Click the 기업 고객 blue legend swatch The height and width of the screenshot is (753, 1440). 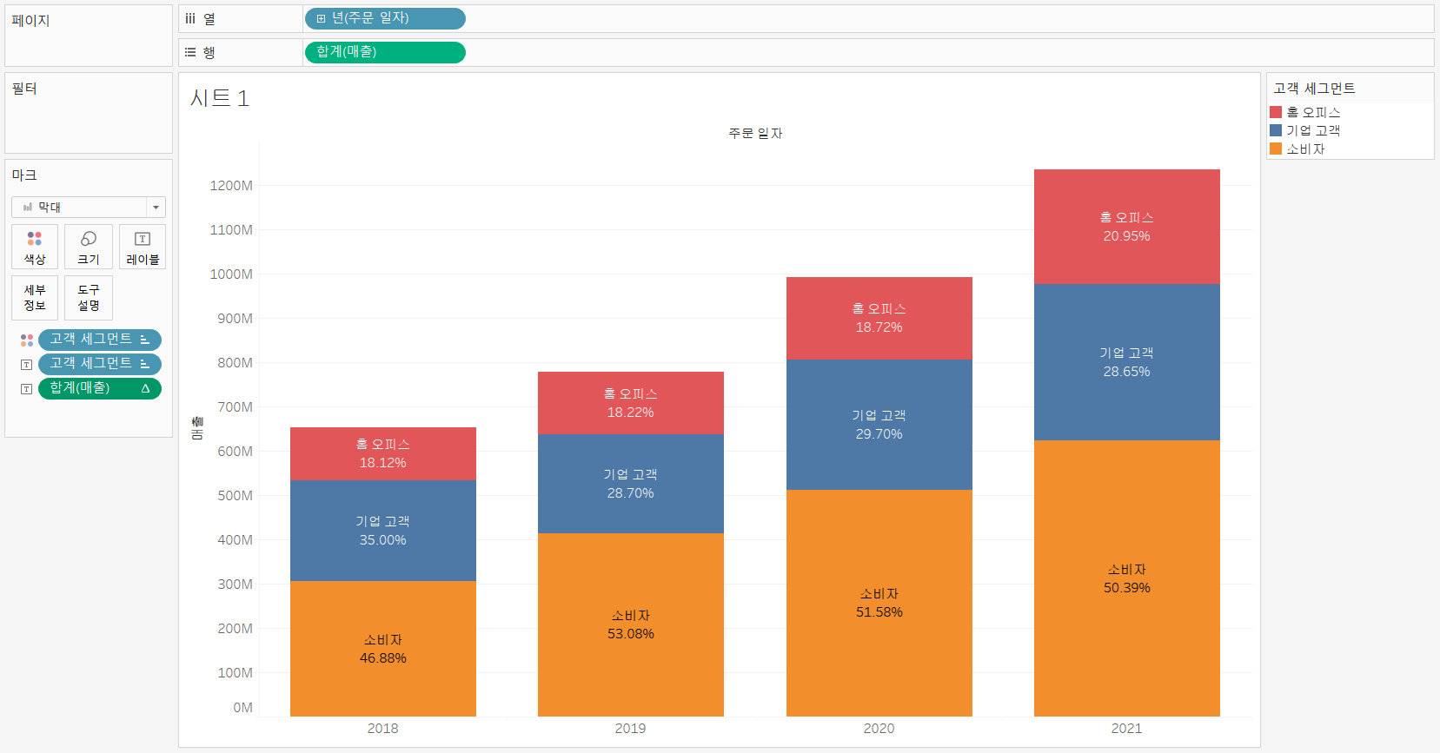point(1276,130)
